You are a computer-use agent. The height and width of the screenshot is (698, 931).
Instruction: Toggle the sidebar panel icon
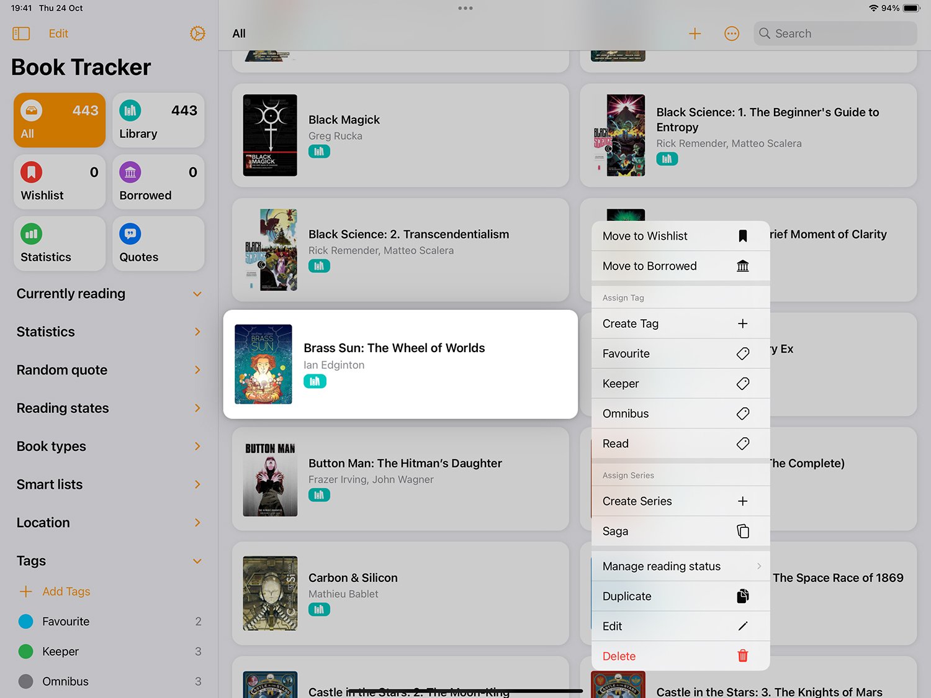[21, 34]
